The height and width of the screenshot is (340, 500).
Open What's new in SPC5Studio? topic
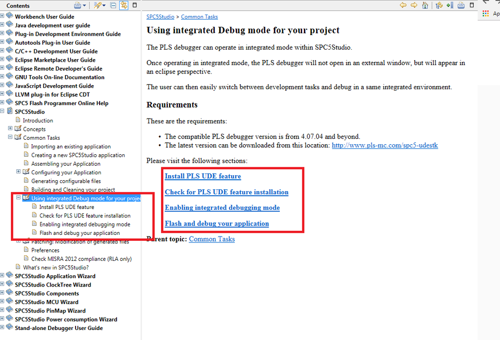[56, 267]
